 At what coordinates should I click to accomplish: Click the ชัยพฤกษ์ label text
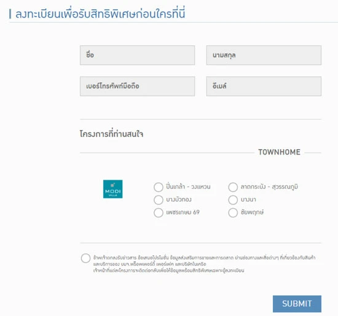252,212
